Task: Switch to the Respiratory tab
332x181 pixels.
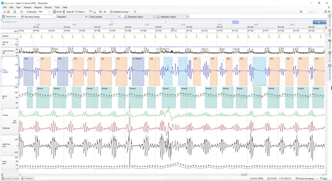Action: tap(71, 17)
